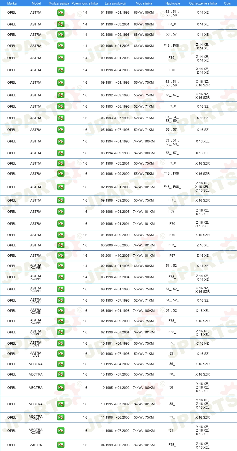Click the Marka column header

coord(12,3)
